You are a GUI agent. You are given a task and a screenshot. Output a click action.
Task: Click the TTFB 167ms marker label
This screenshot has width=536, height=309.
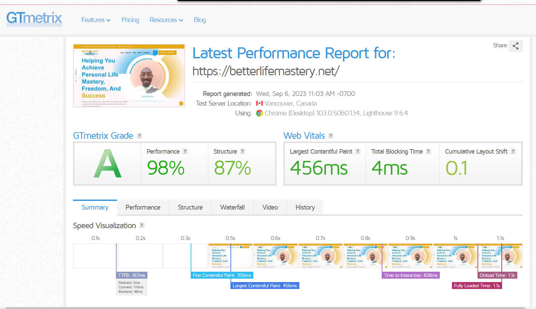[131, 275]
